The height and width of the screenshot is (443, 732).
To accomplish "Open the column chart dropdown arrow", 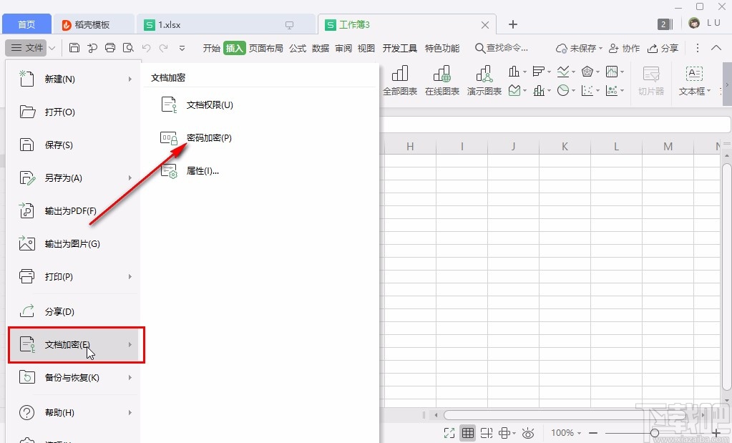I will [525, 72].
